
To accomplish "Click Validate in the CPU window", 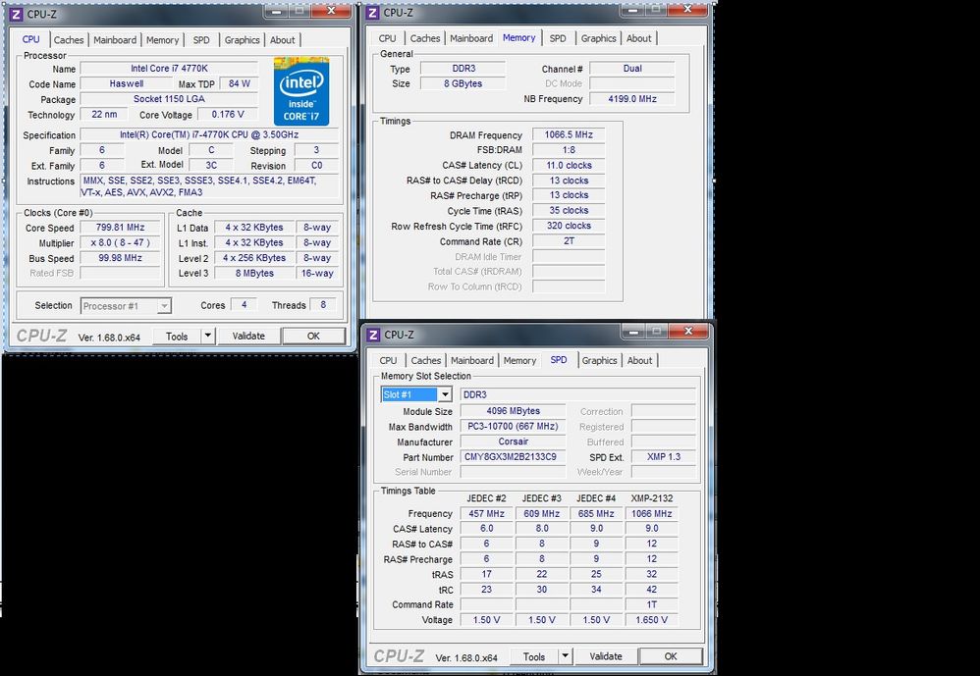I will 248,336.
